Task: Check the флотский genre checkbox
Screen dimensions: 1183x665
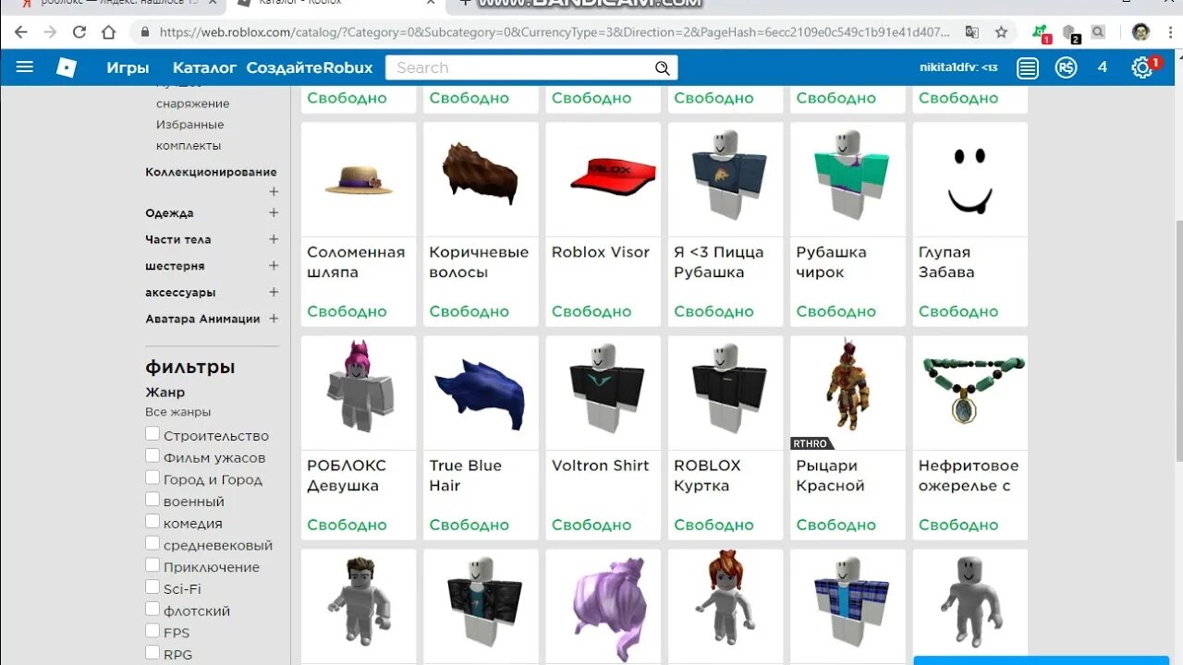Action: pyautogui.click(x=152, y=609)
